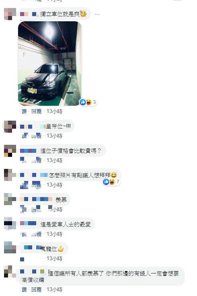View the 7 reactions on the 拜拜 comment

coord(118,182)
